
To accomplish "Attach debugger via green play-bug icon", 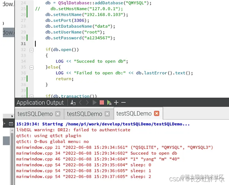I will [109, 102].
